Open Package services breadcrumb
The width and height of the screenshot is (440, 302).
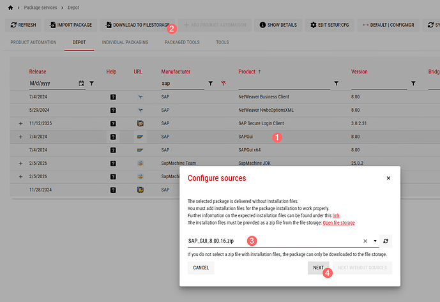pyautogui.click(x=40, y=8)
